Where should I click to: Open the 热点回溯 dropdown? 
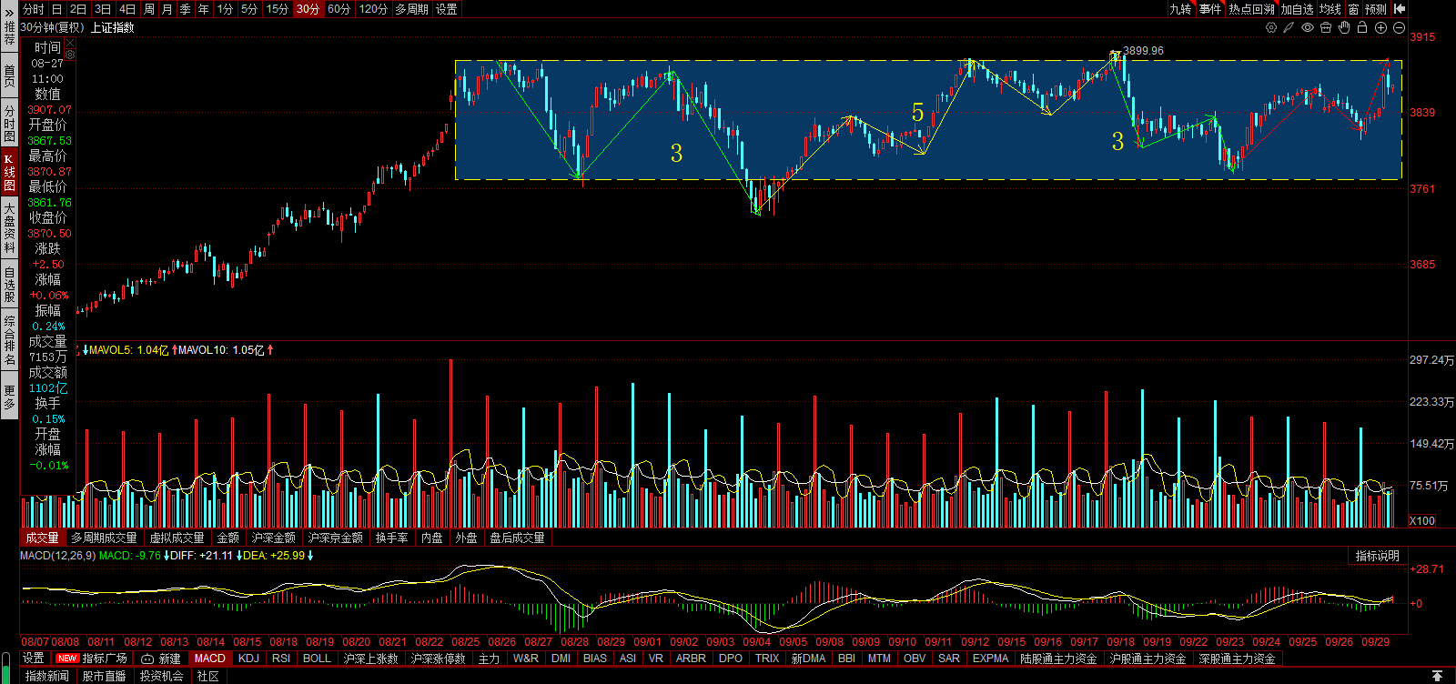click(1251, 9)
